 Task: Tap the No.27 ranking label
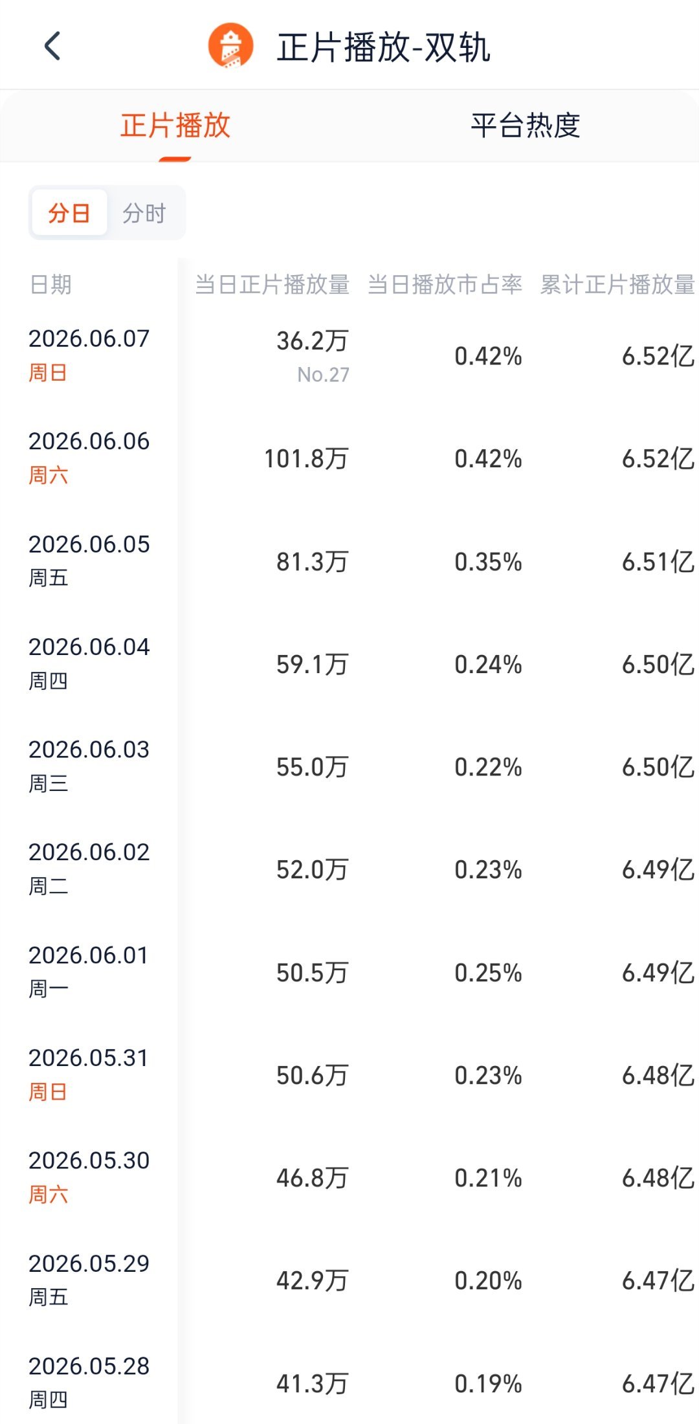tap(323, 375)
